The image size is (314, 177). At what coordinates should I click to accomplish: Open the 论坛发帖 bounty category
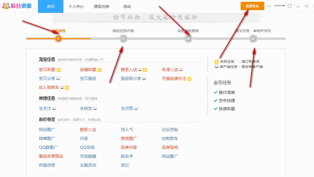170,130
